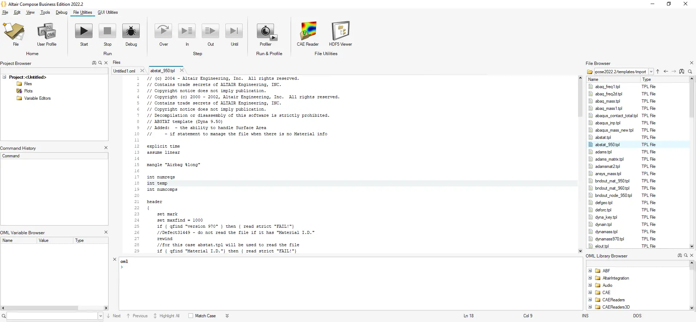Open the Edit menu

coord(17,12)
